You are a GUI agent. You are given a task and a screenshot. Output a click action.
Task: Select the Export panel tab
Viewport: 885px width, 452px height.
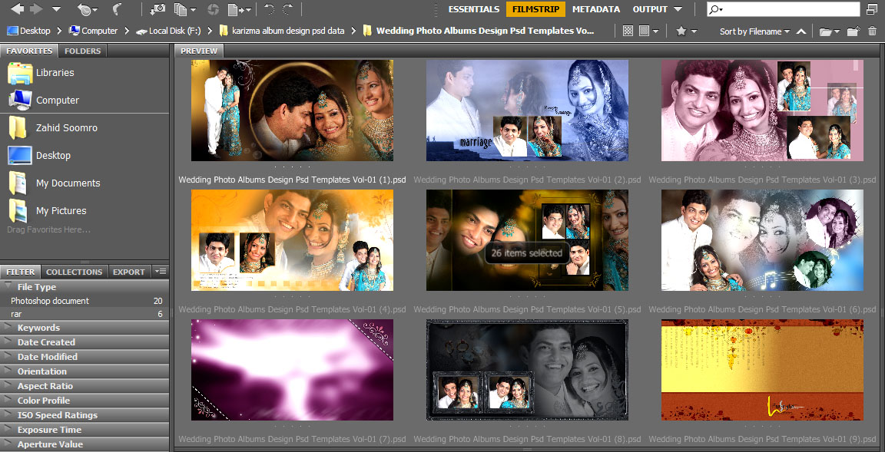pos(129,272)
